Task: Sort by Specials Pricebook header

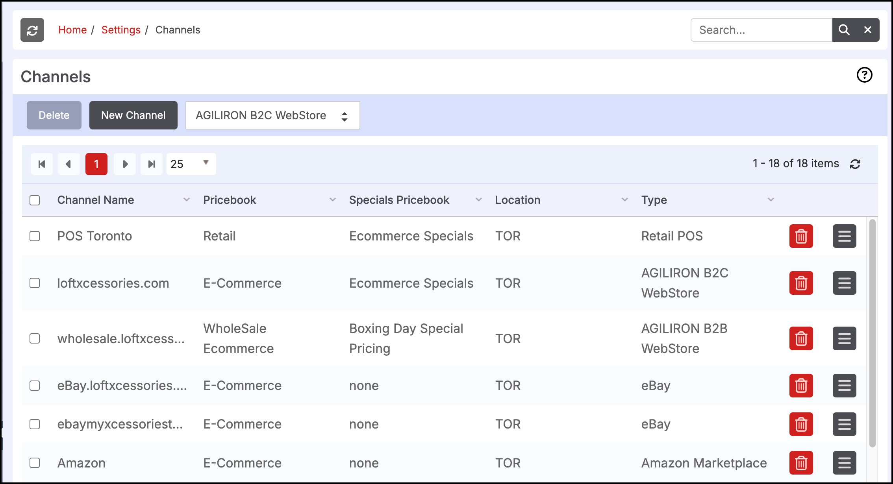Action: click(399, 200)
